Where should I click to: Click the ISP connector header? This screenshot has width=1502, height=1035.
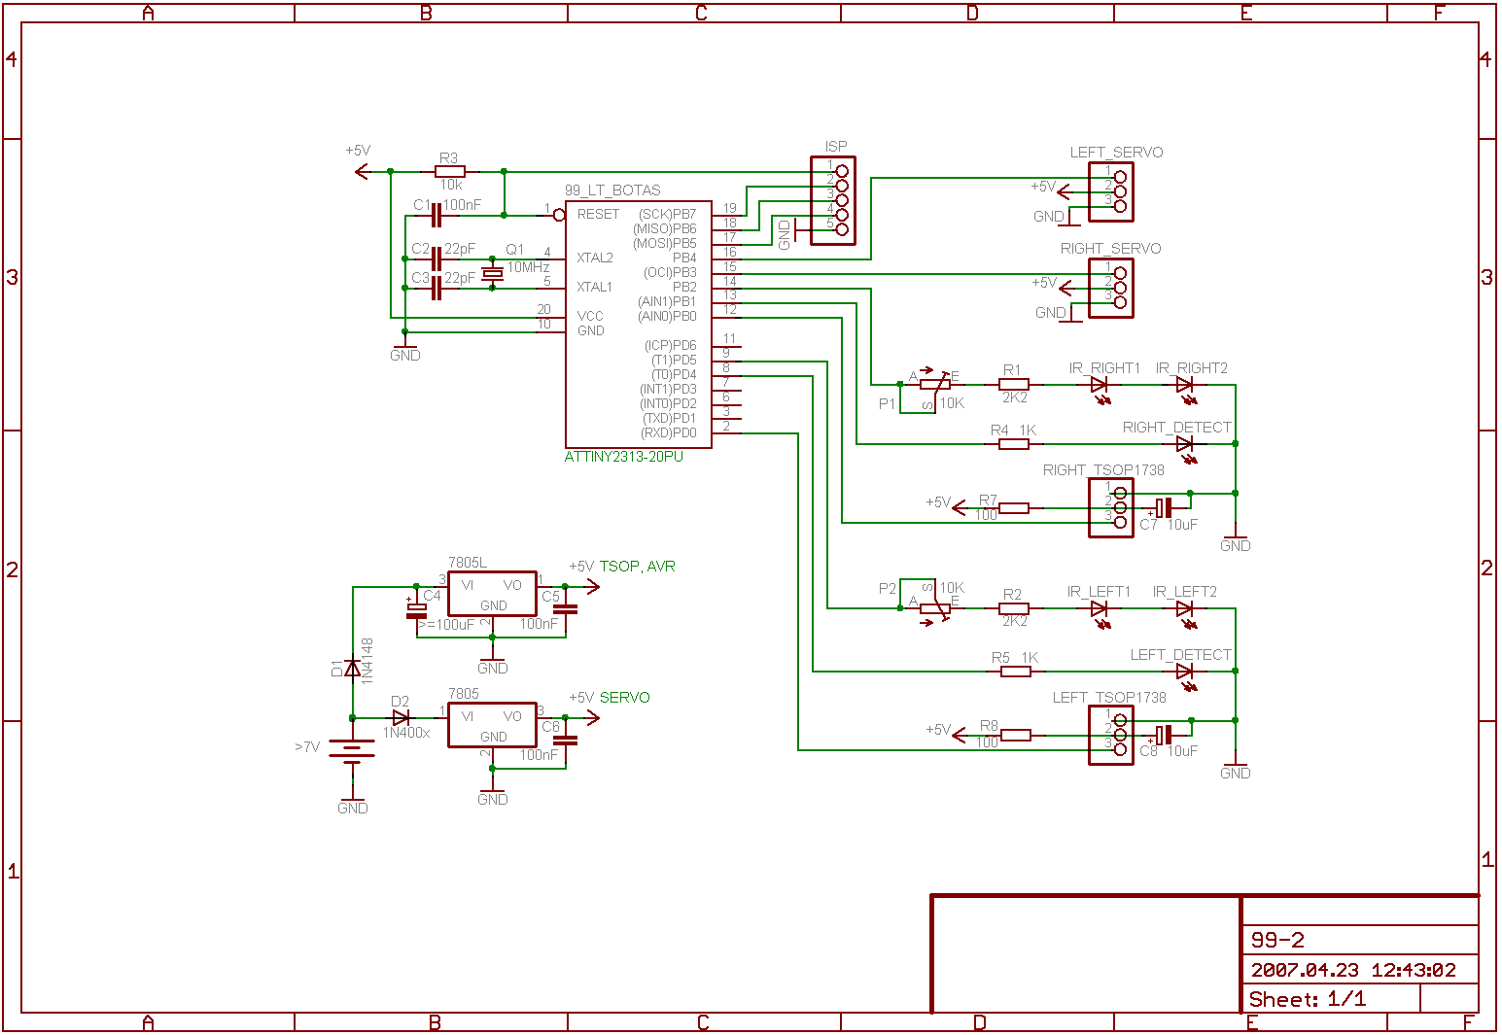pyautogui.click(x=833, y=200)
